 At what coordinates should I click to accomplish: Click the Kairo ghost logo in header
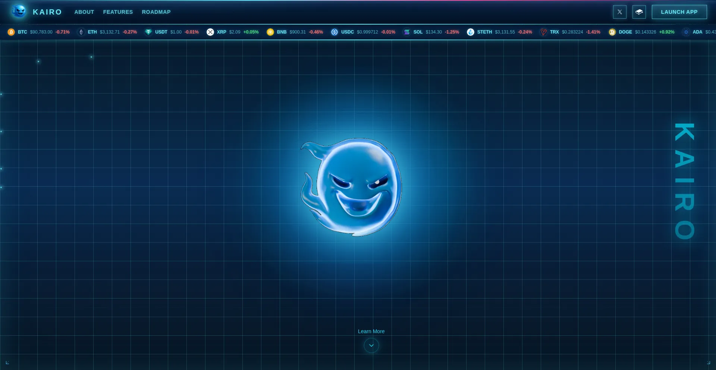tap(19, 12)
